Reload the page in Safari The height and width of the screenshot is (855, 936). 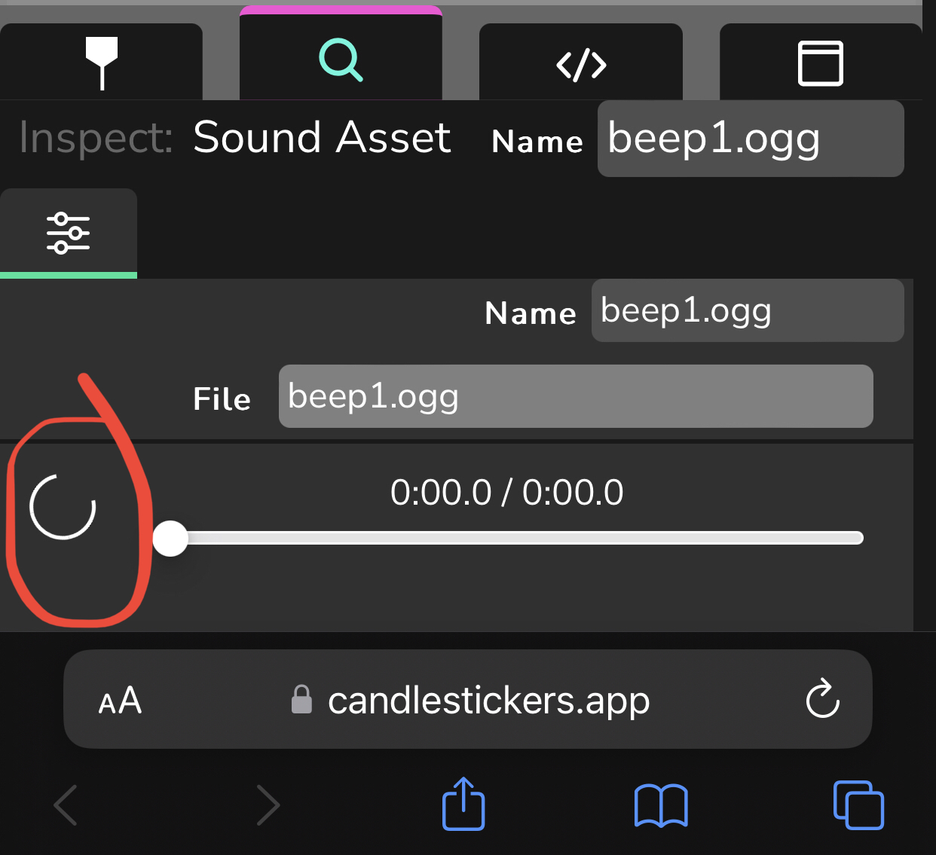pyautogui.click(x=822, y=699)
